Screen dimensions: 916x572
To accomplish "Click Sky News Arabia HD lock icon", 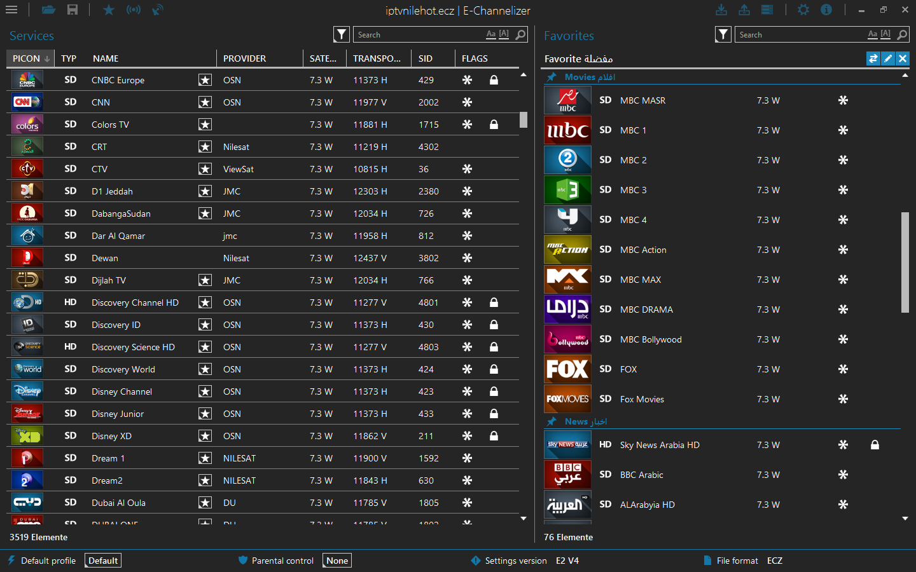I will pos(875,445).
